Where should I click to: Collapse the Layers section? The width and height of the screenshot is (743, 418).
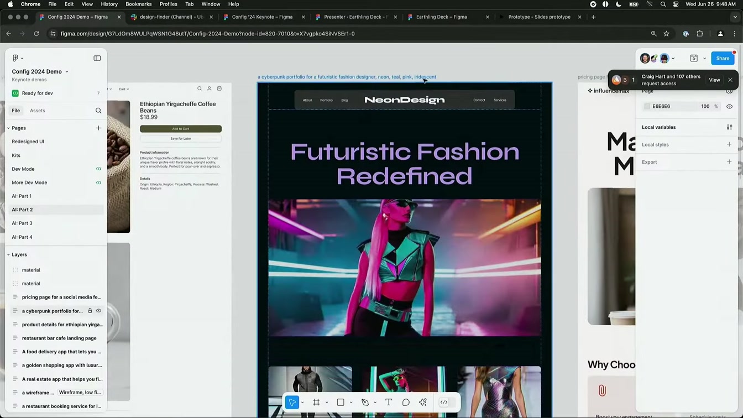(9, 255)
